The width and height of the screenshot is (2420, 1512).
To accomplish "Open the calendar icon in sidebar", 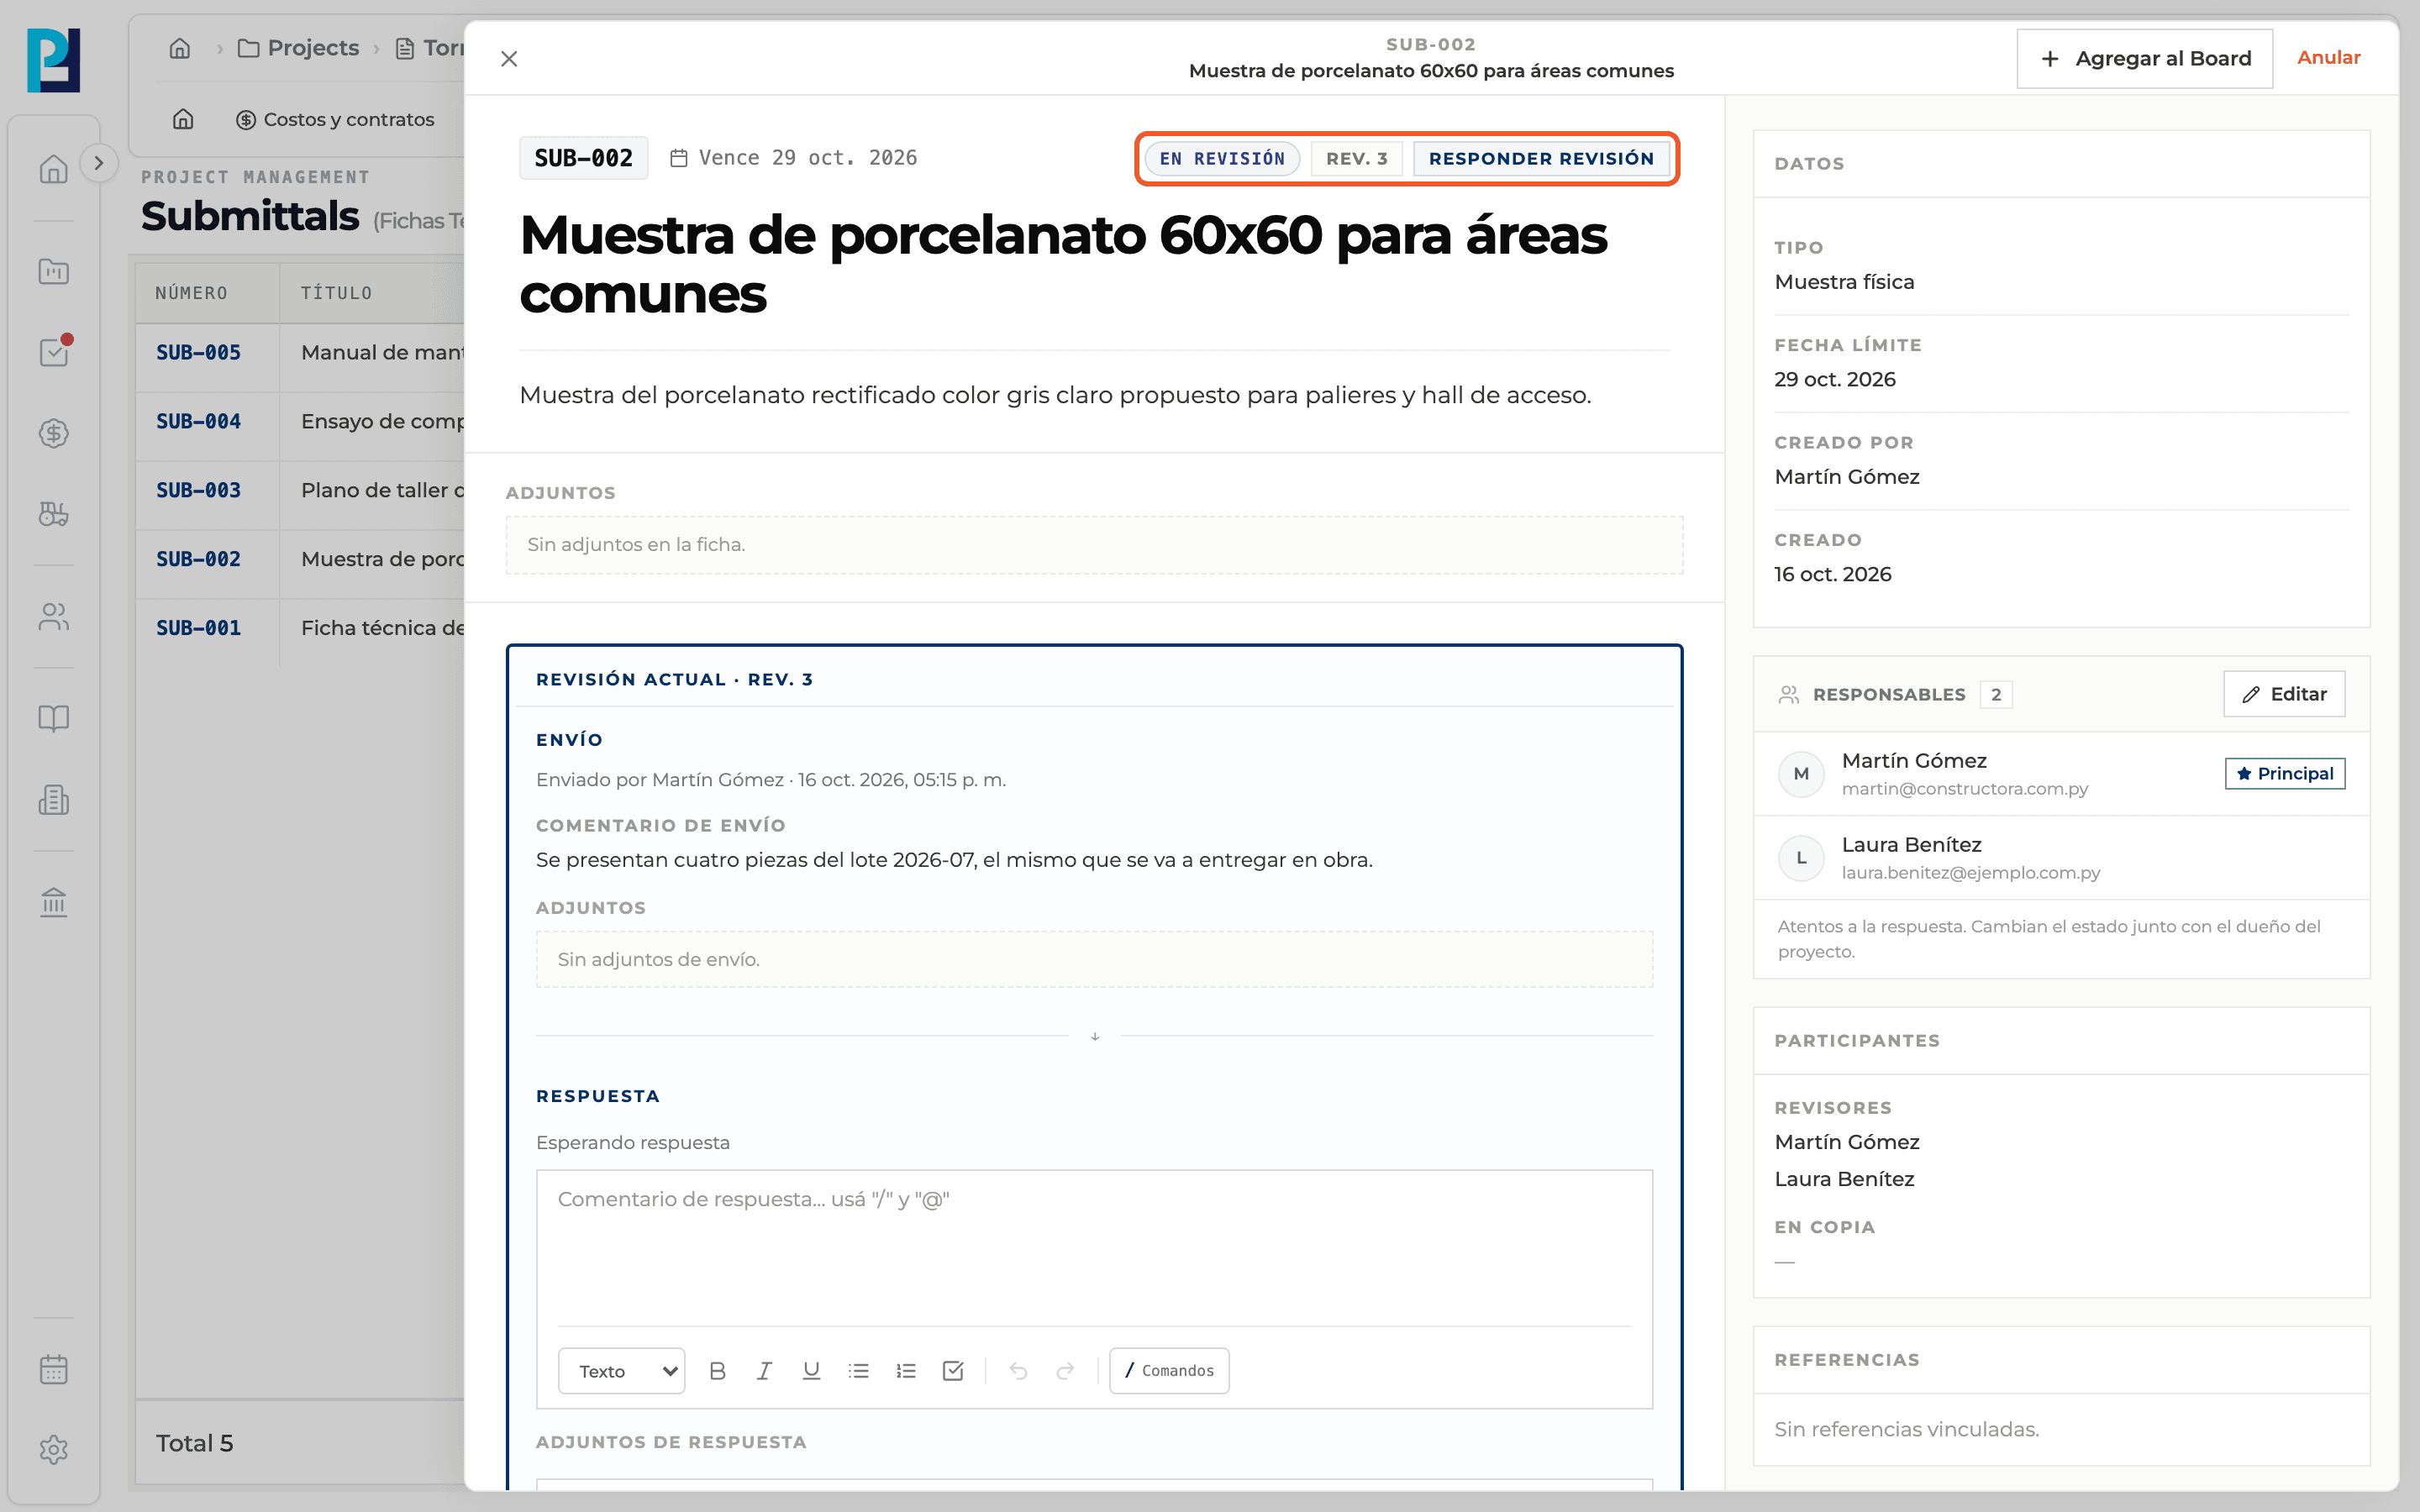I will coord(53,1369).
